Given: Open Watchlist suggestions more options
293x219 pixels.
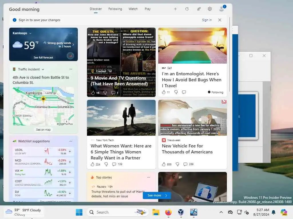Looking at the screenshot, I should click(x=71, y=141).
